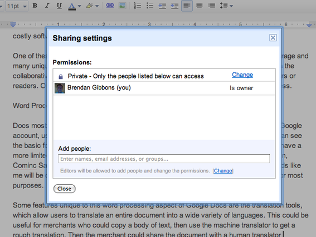The height and width of the screenshot is (237, 316).
Task: Click 'Private - Only the people listed' text
Action: [135, 76]
